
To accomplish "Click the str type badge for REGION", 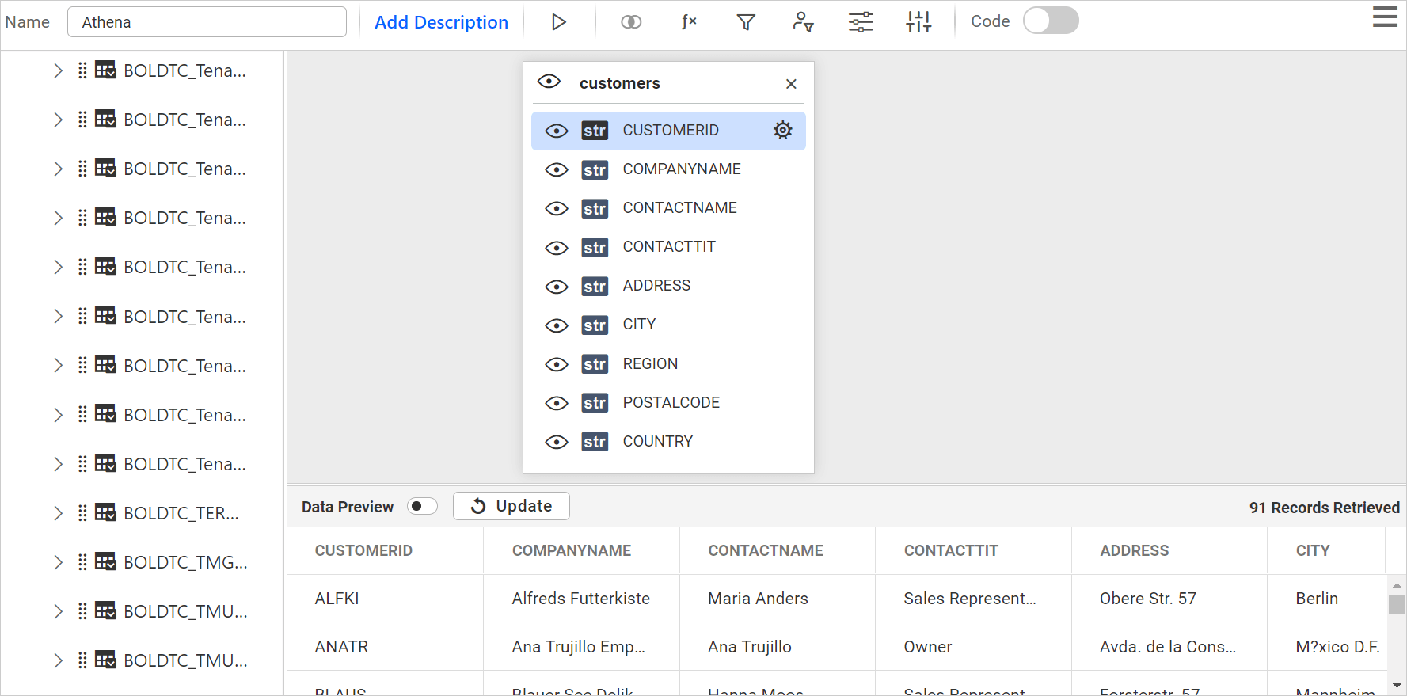I will pos(595,363).
